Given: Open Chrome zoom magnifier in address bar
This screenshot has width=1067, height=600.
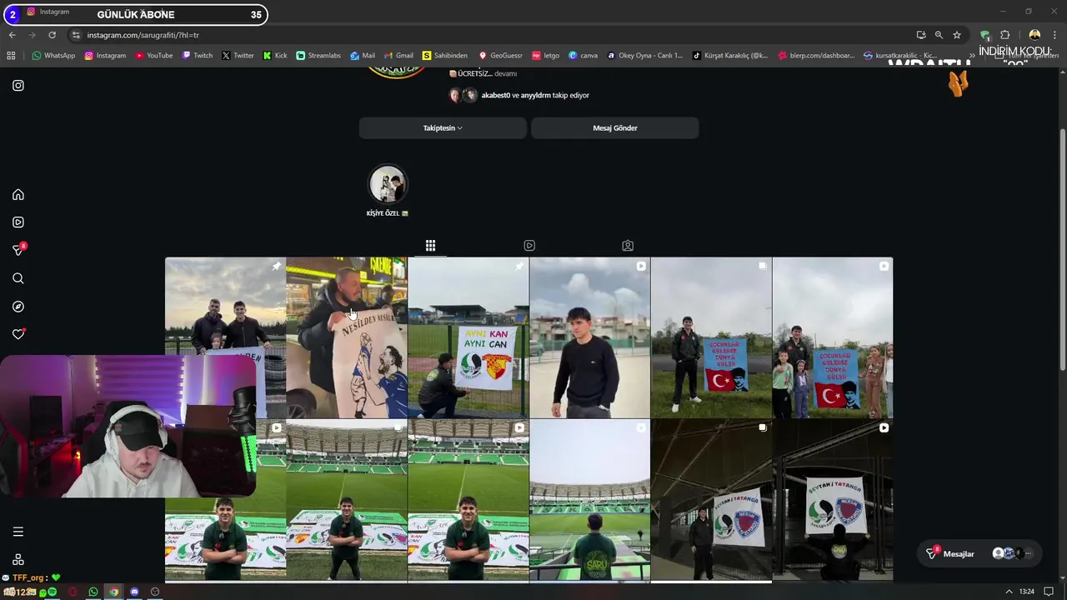Looking at the screenshot, I should click(x=939, y=35).
